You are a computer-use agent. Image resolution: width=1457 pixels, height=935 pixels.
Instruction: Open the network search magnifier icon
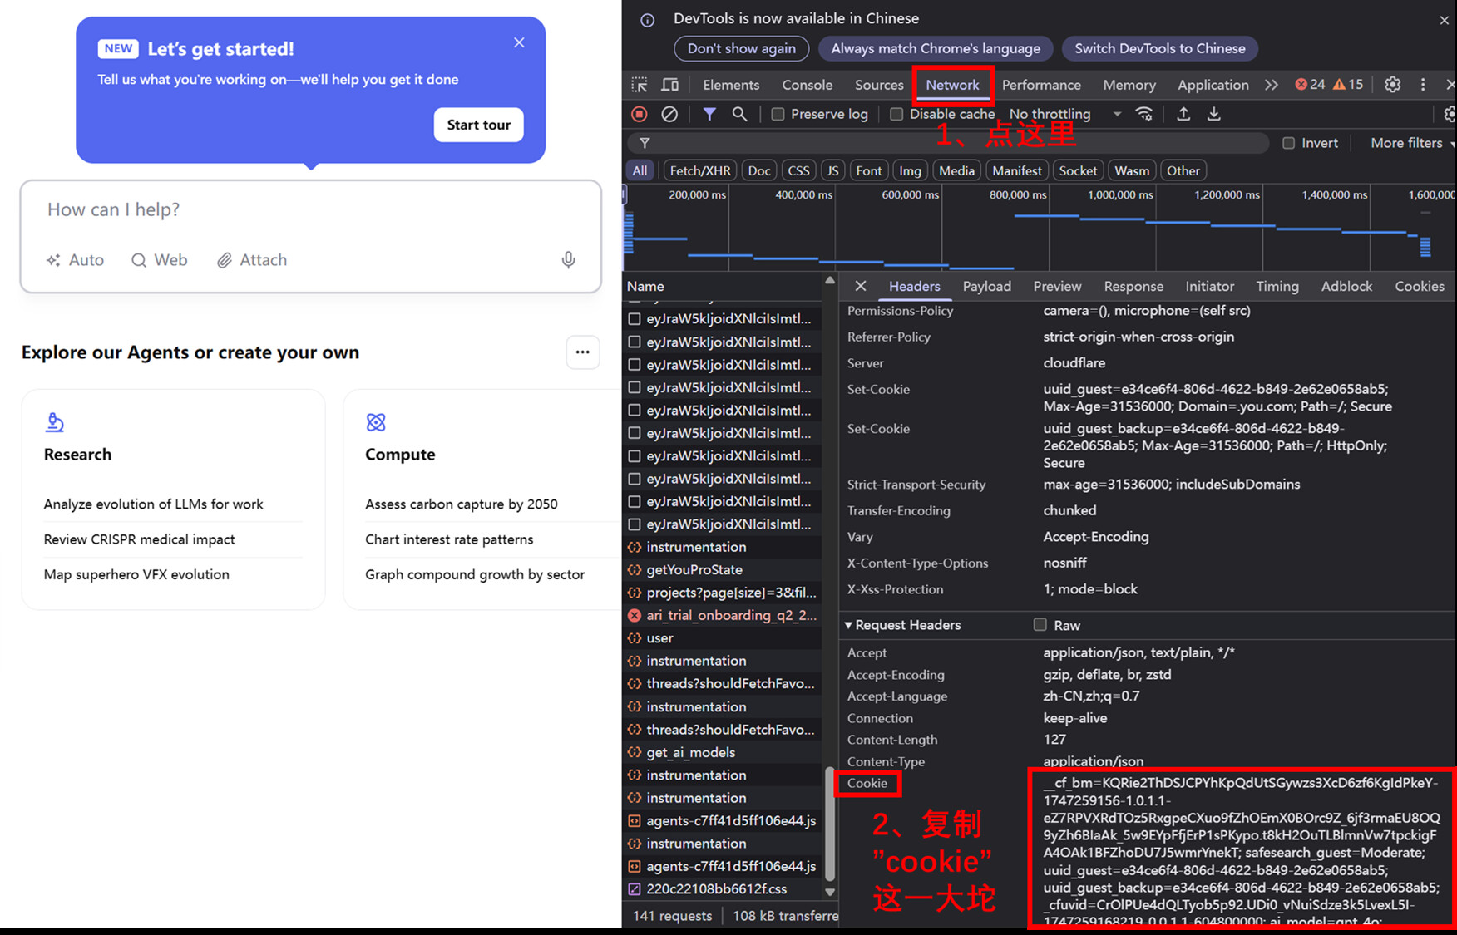739,114
